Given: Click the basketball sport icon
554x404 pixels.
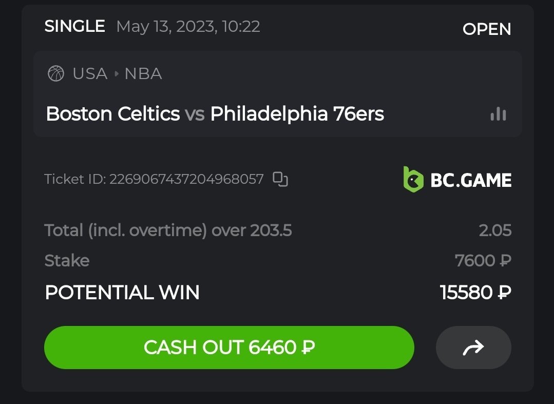Looking at the screenshot, I should 55,74.
